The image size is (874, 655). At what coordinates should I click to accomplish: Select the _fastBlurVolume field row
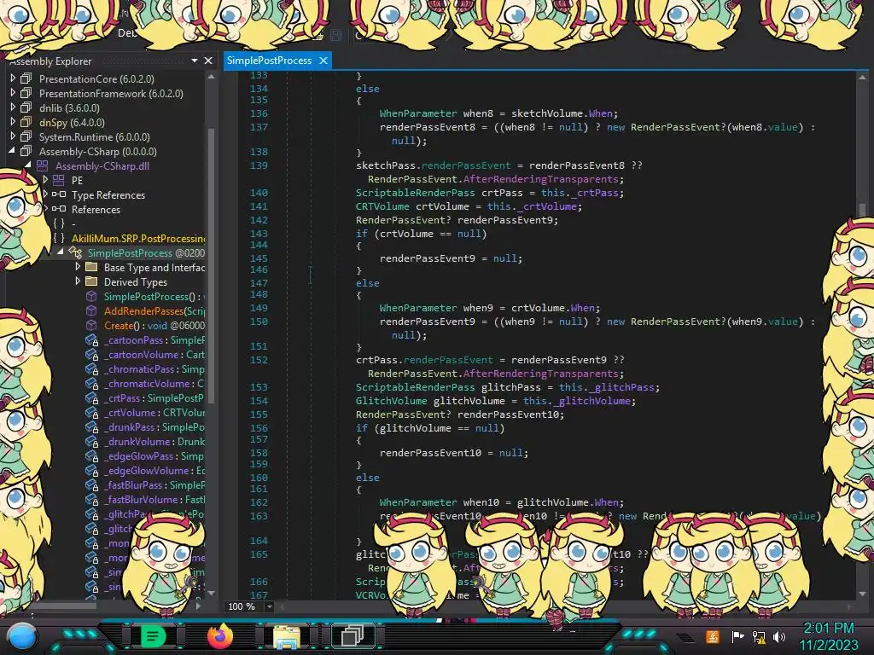(x=145, y=500)
